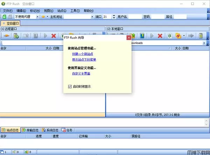Open the dropdown arrow beside the plug icon
Viewport: 210px width, 155px height.
pyautogui.click(x=47, y=17)
